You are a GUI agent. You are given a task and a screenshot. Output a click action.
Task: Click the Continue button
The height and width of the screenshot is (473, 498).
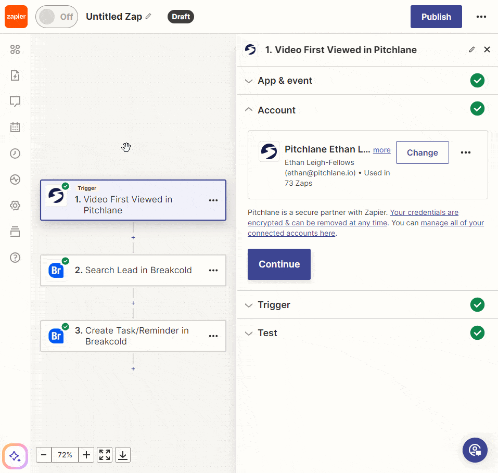(x=279, y=264)
